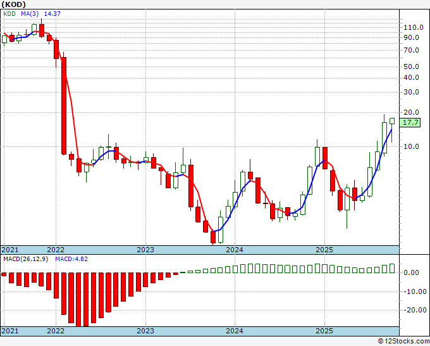Click 2022 on the MACD panel timeline
The width and height of the screenshot is (430, 346).
56,331
